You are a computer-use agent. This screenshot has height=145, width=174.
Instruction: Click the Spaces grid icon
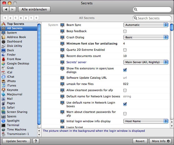coord(3,116)
